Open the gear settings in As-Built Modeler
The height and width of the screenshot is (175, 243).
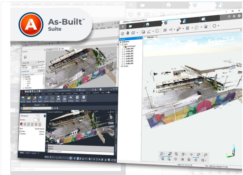pos(234,16)
